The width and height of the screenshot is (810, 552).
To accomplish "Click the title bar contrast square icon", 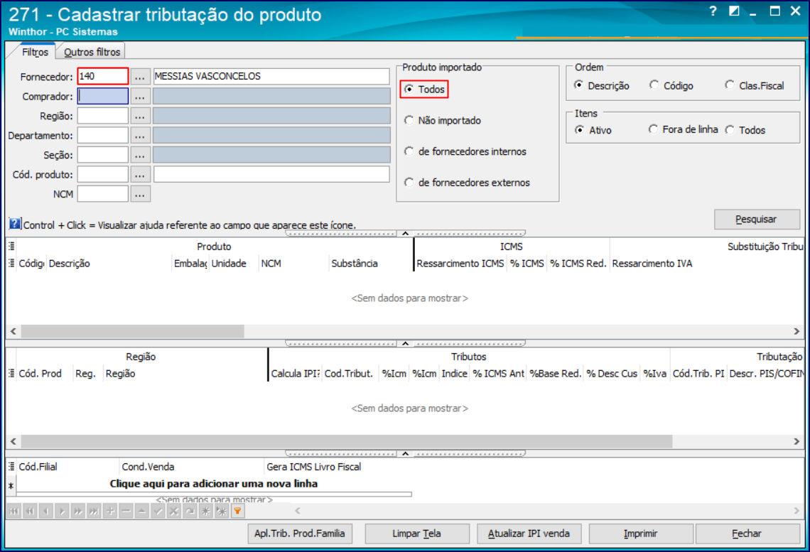I will pyautogui.click(x=733, y=11).
